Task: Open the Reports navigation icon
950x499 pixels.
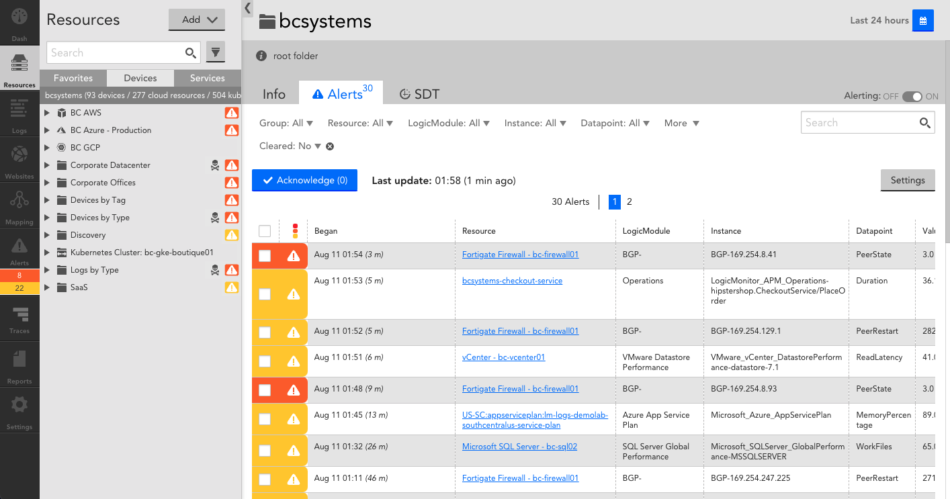Action: [x=19, y=359]
